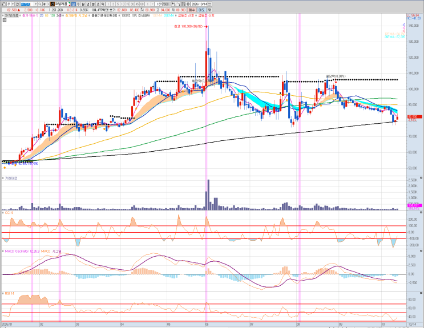The height and width of the screenshot is (328, 424).
Task: Click the save chart disk icon
Action: [x=183, y=4]
